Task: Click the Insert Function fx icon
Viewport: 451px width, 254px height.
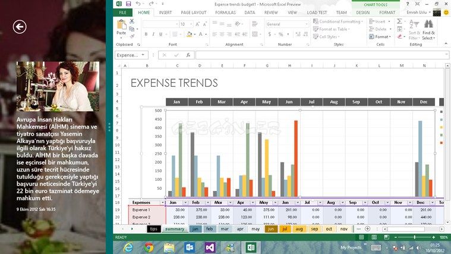Action: pos(188,55)
